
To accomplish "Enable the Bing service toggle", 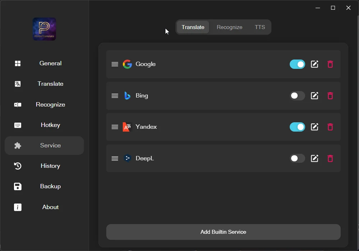I will [x=297, y=95].
